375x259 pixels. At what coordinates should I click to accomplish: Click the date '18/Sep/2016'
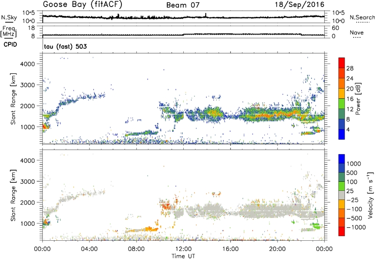[300, 5]
